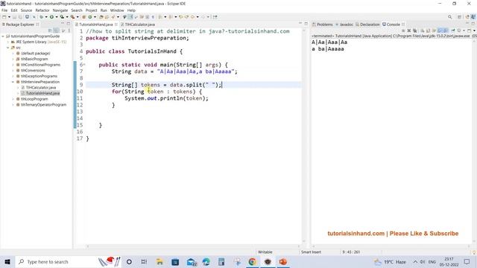This screenshot has width=477, height=268.
Task: Open Google Chrome from the taskbar
Action: point(252,261)
